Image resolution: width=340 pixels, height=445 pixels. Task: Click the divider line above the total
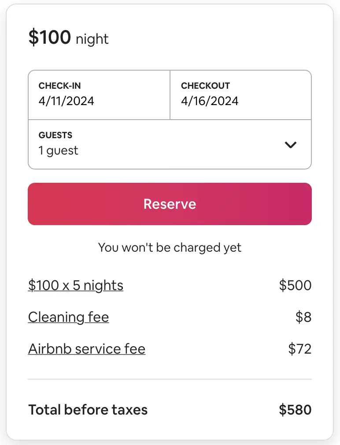click(170, 379)
